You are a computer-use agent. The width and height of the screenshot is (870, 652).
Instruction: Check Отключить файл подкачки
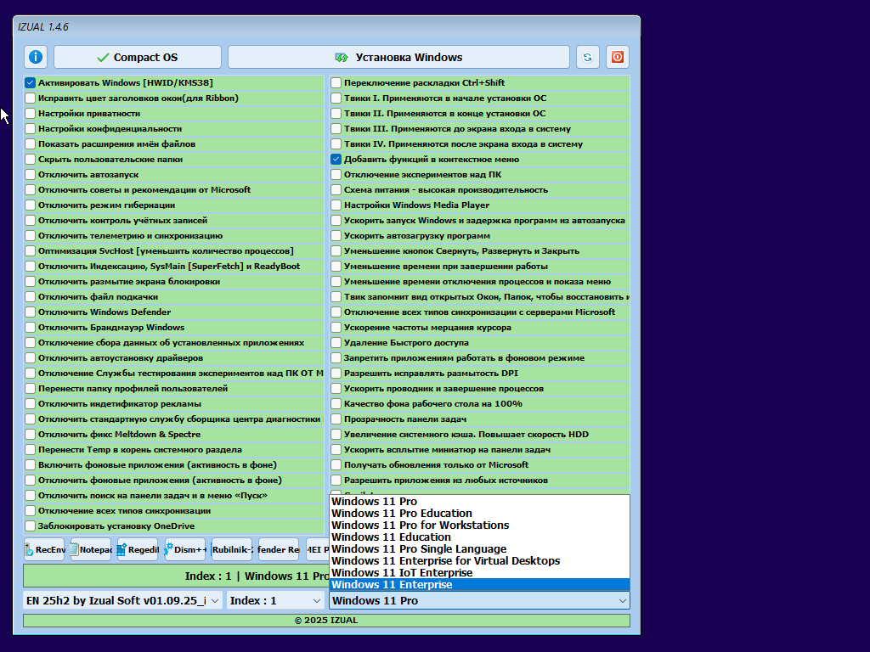pos(30,296)
